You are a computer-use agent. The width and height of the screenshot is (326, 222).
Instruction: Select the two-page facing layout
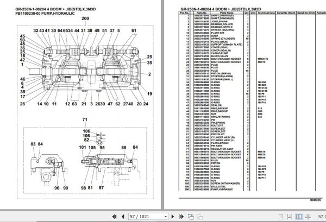click(x=299, y=217)
